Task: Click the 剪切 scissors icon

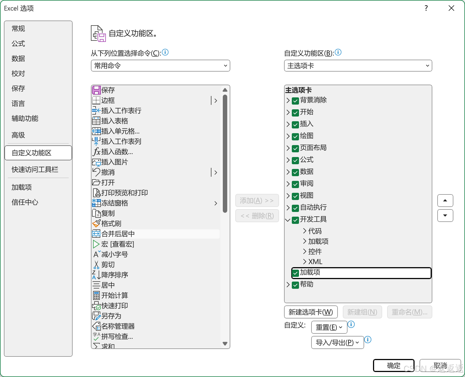Action: (96, 264)
